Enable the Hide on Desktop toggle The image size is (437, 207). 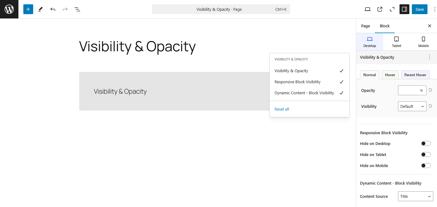coord(426,143)
